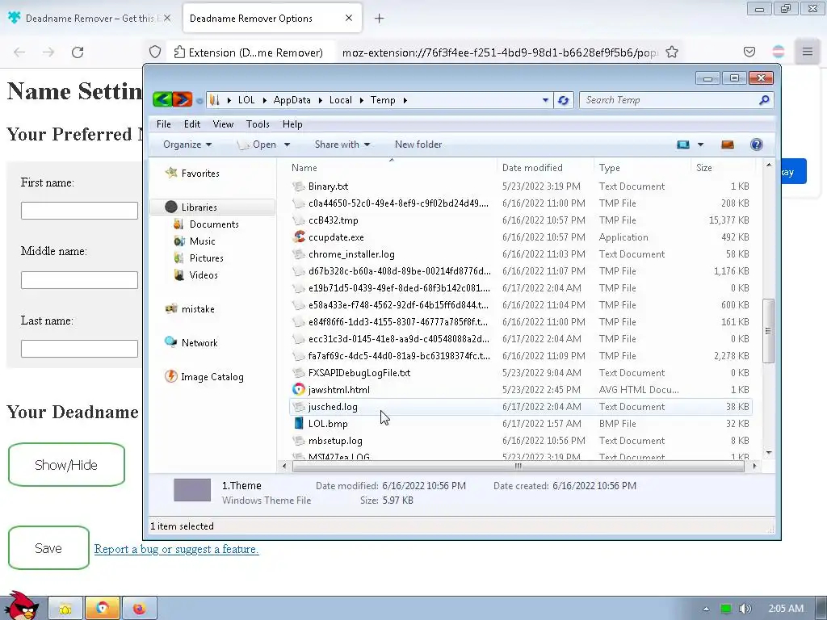Expand the views dropdown arrow

click(x=700, y=145)
